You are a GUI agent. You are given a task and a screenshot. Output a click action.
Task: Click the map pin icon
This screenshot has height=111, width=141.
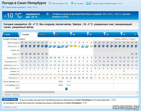coord(72,3)
